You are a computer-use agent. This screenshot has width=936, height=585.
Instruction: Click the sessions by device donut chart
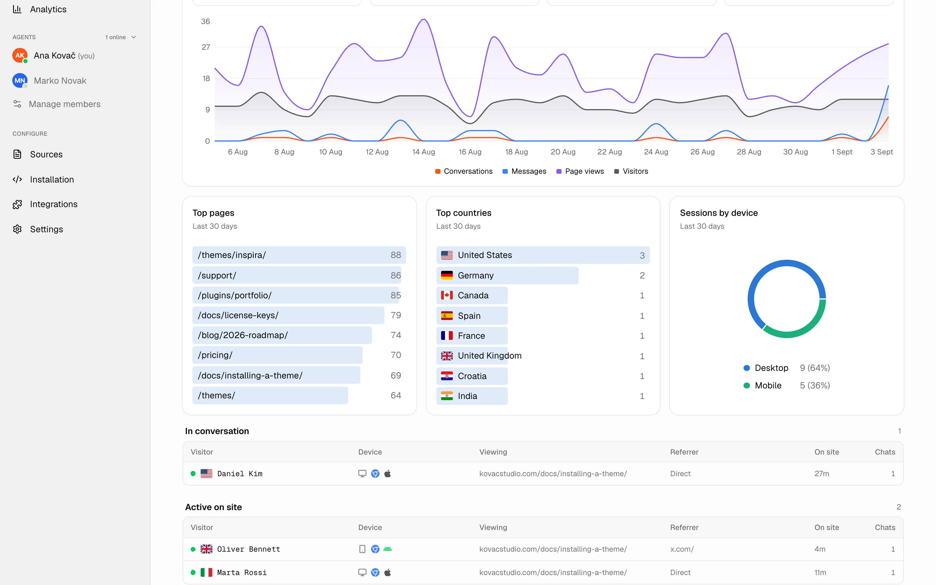point(787,299)
